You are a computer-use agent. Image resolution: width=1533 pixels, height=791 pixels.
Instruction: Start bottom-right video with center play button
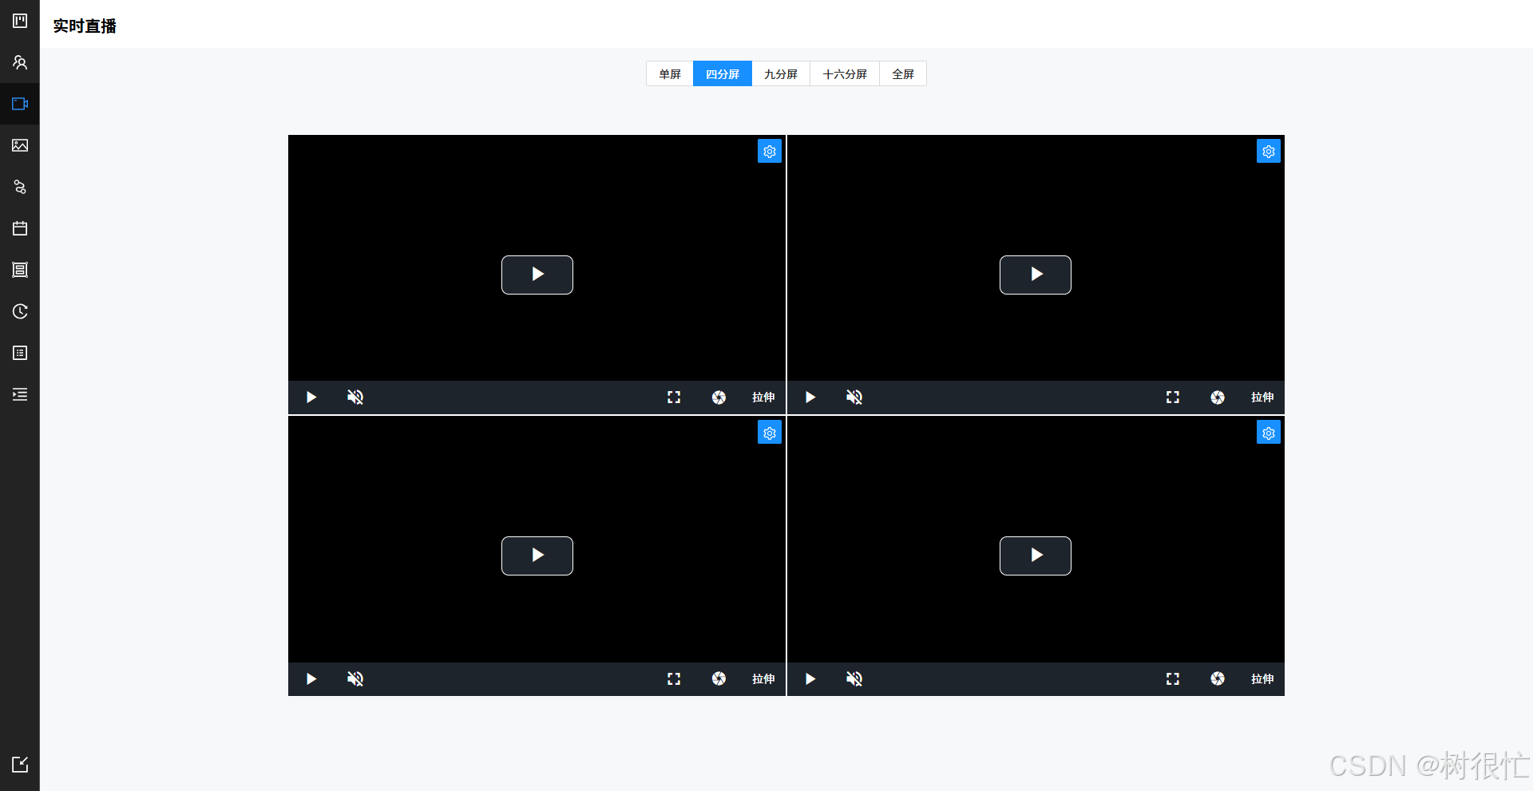(1036, 556)
